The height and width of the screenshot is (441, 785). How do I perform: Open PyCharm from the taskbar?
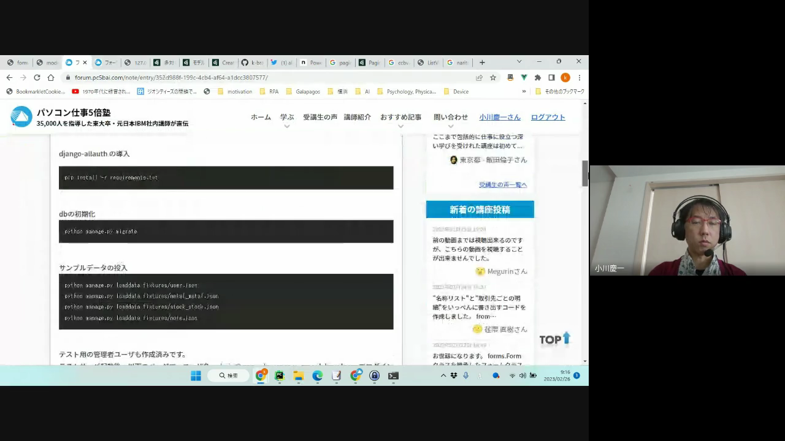click(x=280, y=375)
